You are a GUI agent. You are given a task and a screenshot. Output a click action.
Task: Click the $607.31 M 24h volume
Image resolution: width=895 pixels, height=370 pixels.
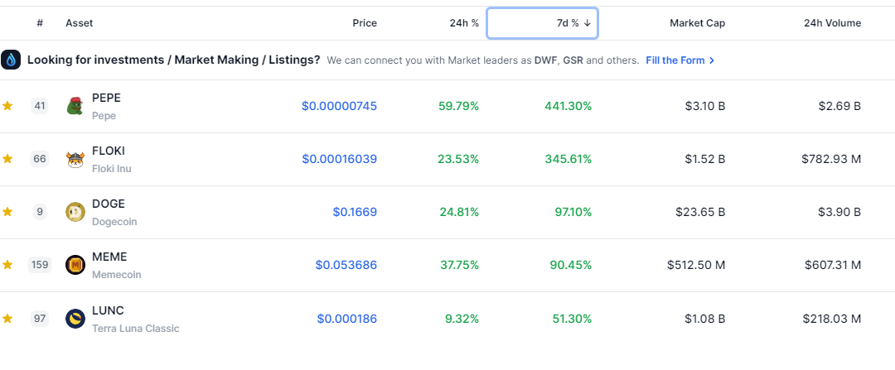tap(833, 265)
